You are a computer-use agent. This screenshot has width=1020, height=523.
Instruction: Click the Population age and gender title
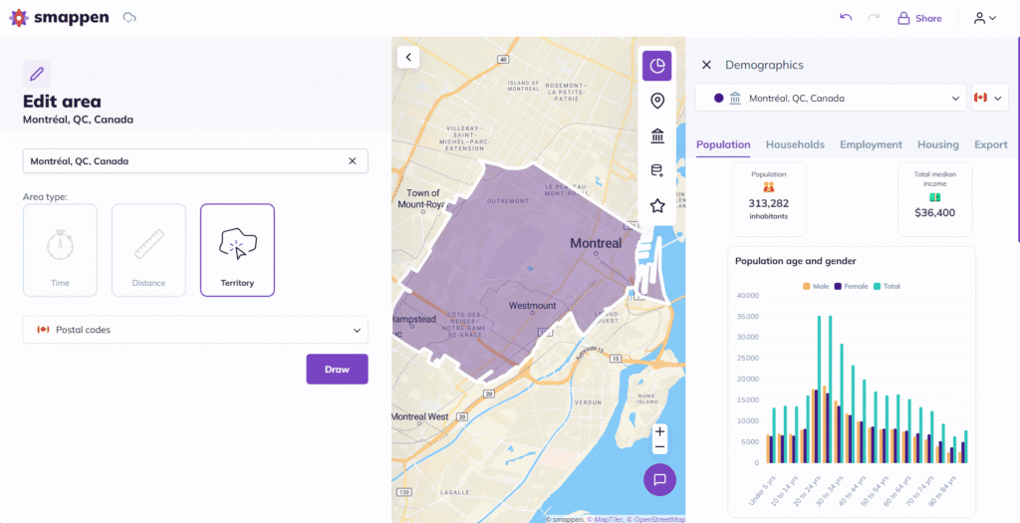795,261
